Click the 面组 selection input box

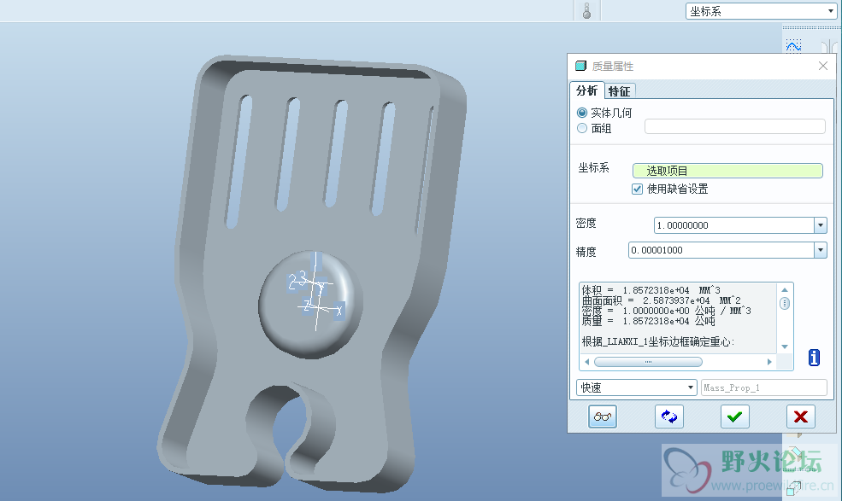tap(734, 126)
